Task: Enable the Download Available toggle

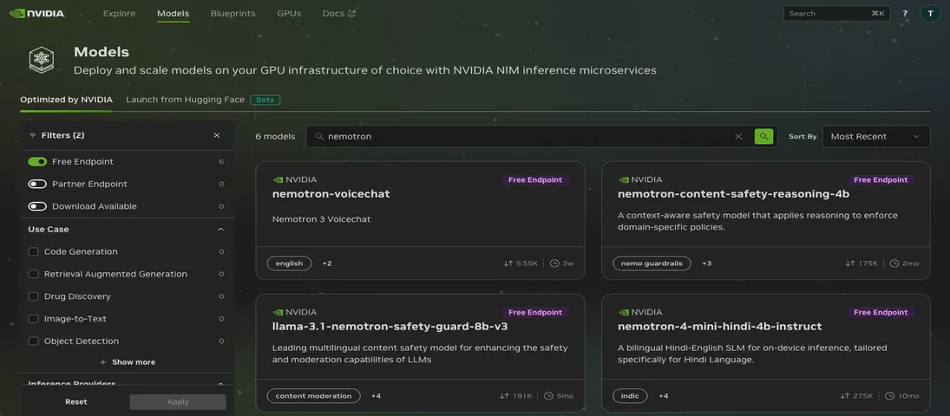Action: pyautogui.click(x=37, y=206)
